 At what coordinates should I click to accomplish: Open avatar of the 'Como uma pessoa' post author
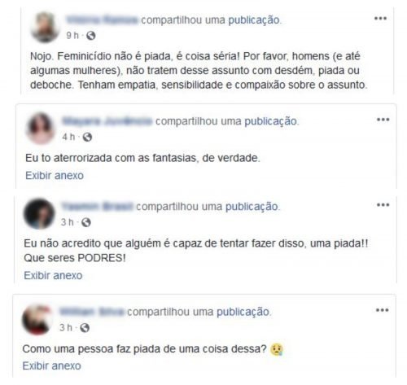[x=37, y=320]
